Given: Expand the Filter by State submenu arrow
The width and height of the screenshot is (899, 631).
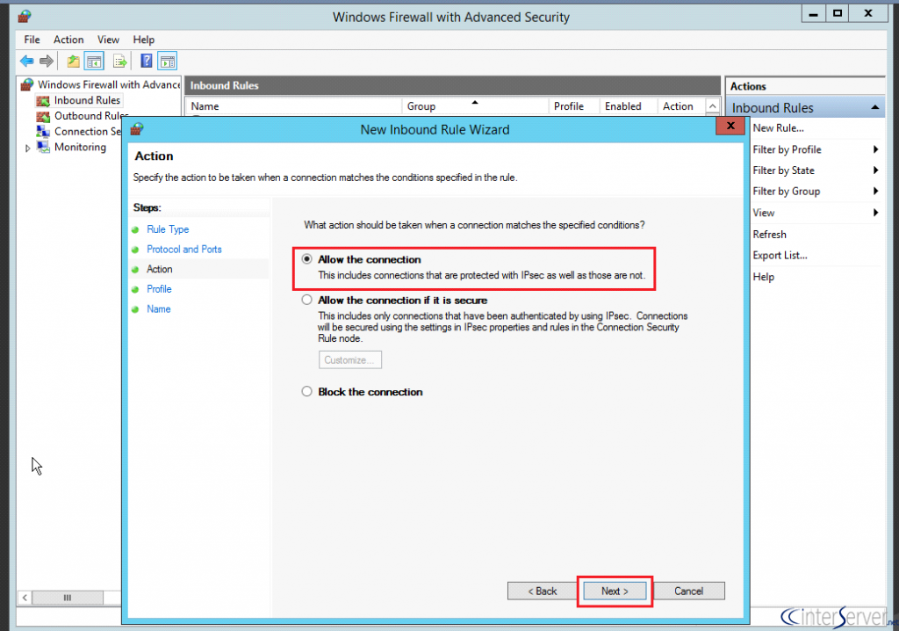Looking at the screenshot, I should coord(875,170).
